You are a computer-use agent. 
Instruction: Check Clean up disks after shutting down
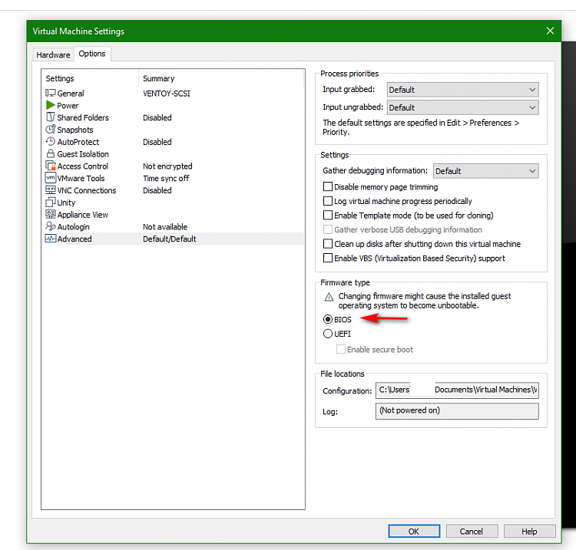click(328, 244)
